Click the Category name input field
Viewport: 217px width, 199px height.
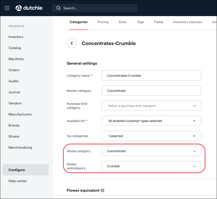pyautogui.click(x=151, y=75)
